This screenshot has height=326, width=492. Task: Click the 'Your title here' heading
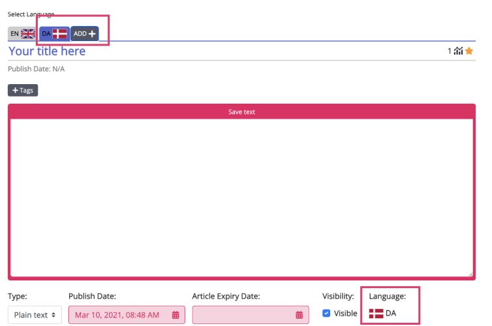(47, 52)
